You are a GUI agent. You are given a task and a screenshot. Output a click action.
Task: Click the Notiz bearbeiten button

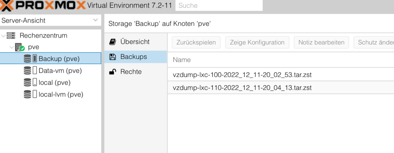coord(321,42)
